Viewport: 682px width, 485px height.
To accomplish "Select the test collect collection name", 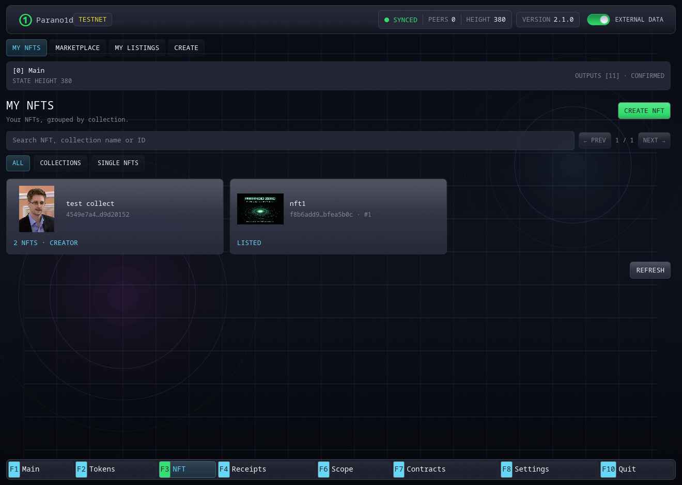I will tap(90, 204).
